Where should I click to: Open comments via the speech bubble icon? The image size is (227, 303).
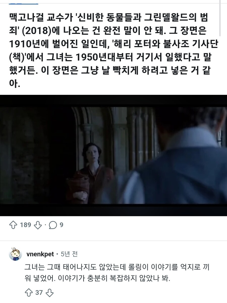(x=53, y=225)
